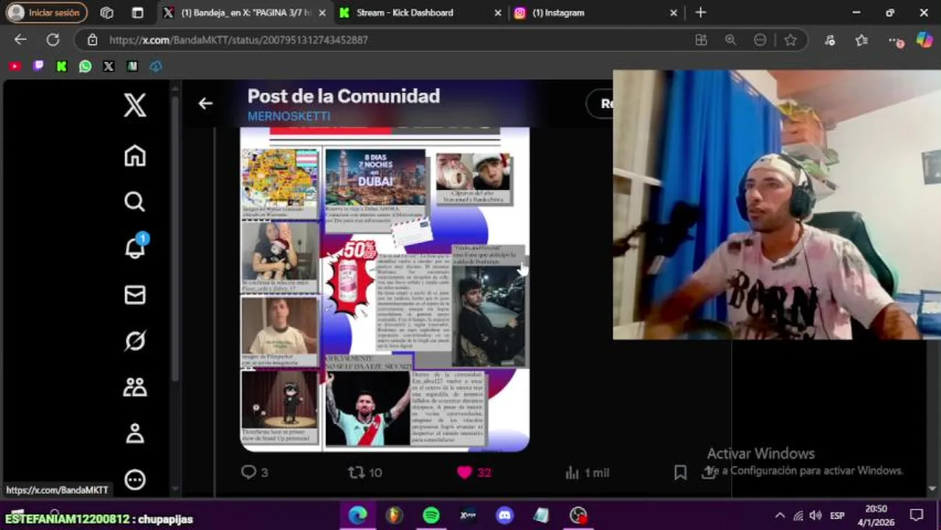Image resolution: width=941 pixels, height=530 pixels.
Task: Reload the page with the refresh button
Action: click(x=53, y=40)
